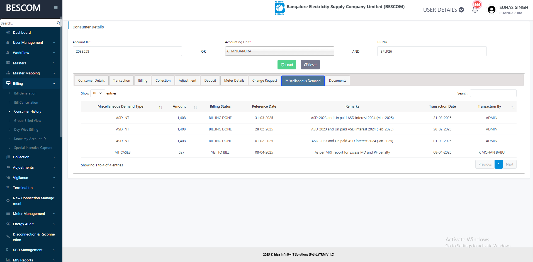Click the Meter Management list icon
This screenshot has width=533, height=262.
(x=8, y=214)
